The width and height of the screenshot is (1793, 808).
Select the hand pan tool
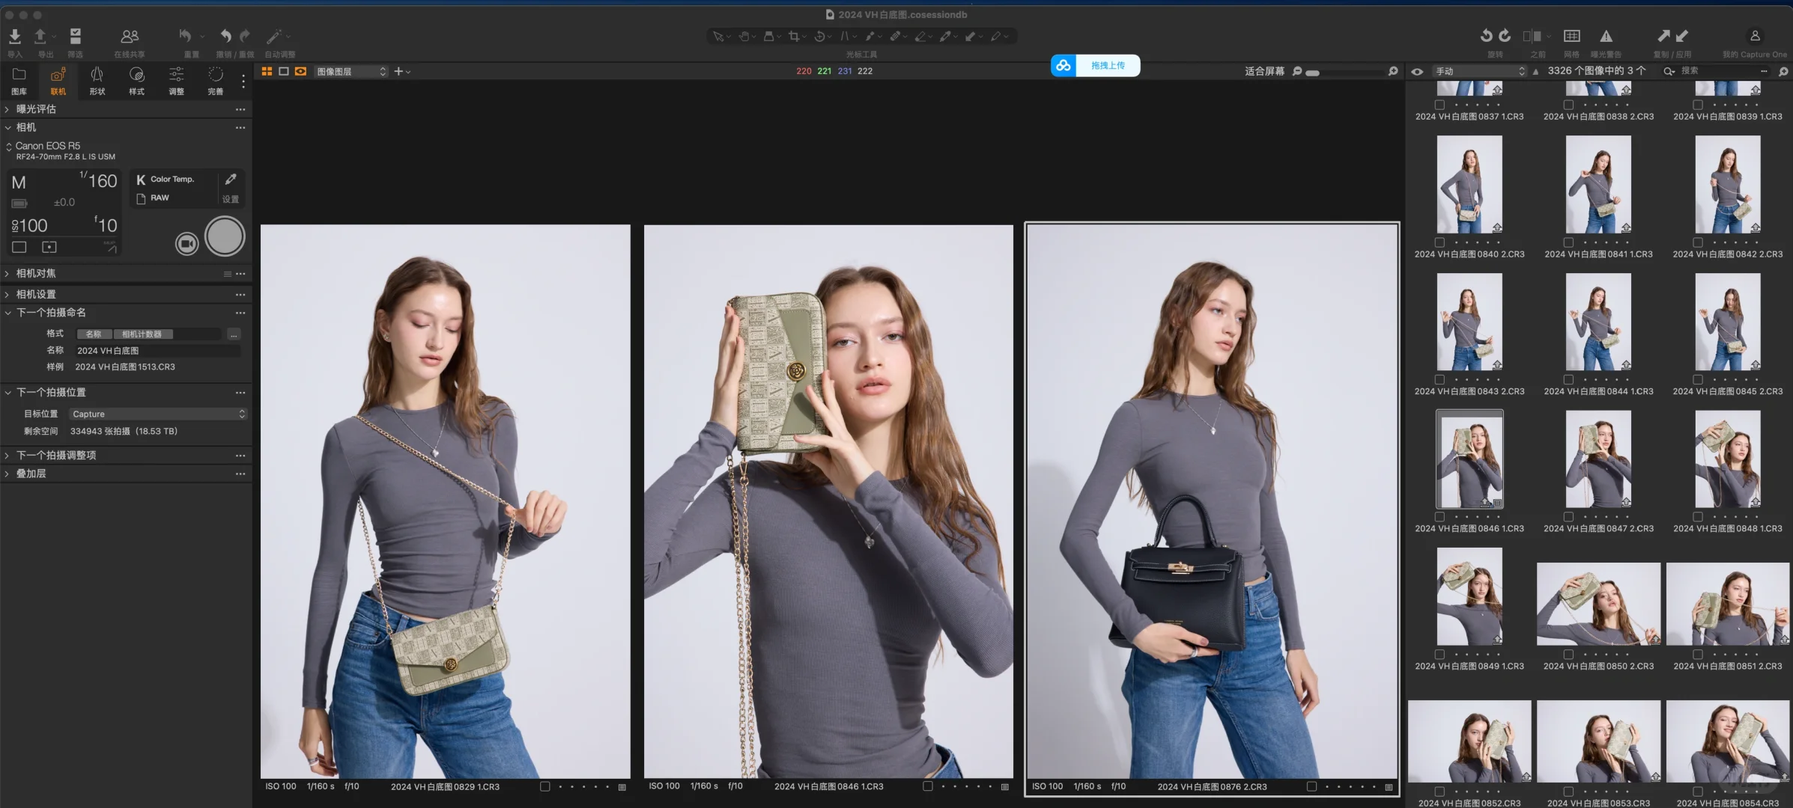pyautogui.click(x=744, y=36)
